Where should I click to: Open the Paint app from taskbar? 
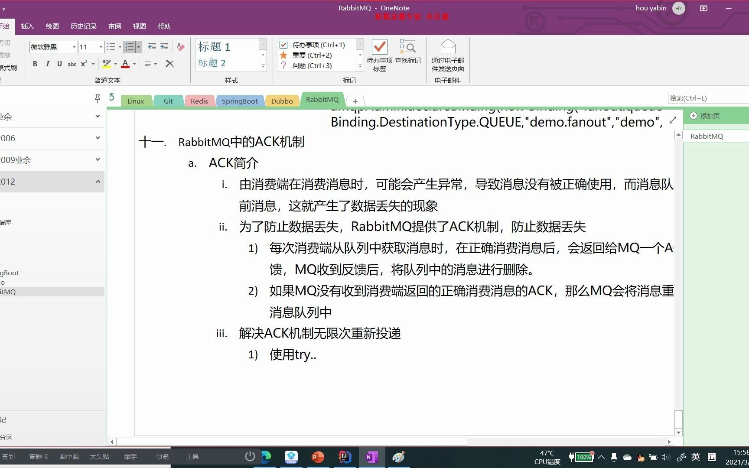click(x=398, y=457)
